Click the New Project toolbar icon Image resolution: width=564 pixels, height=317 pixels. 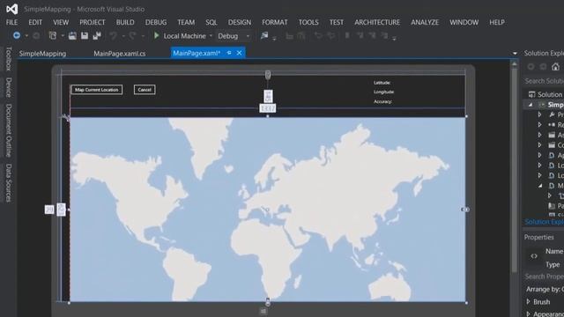(53, 35)
